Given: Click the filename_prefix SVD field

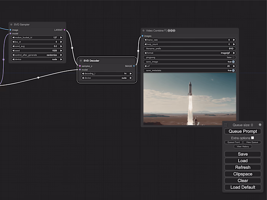Looking at the screenshot, I should tap(190, 49).
